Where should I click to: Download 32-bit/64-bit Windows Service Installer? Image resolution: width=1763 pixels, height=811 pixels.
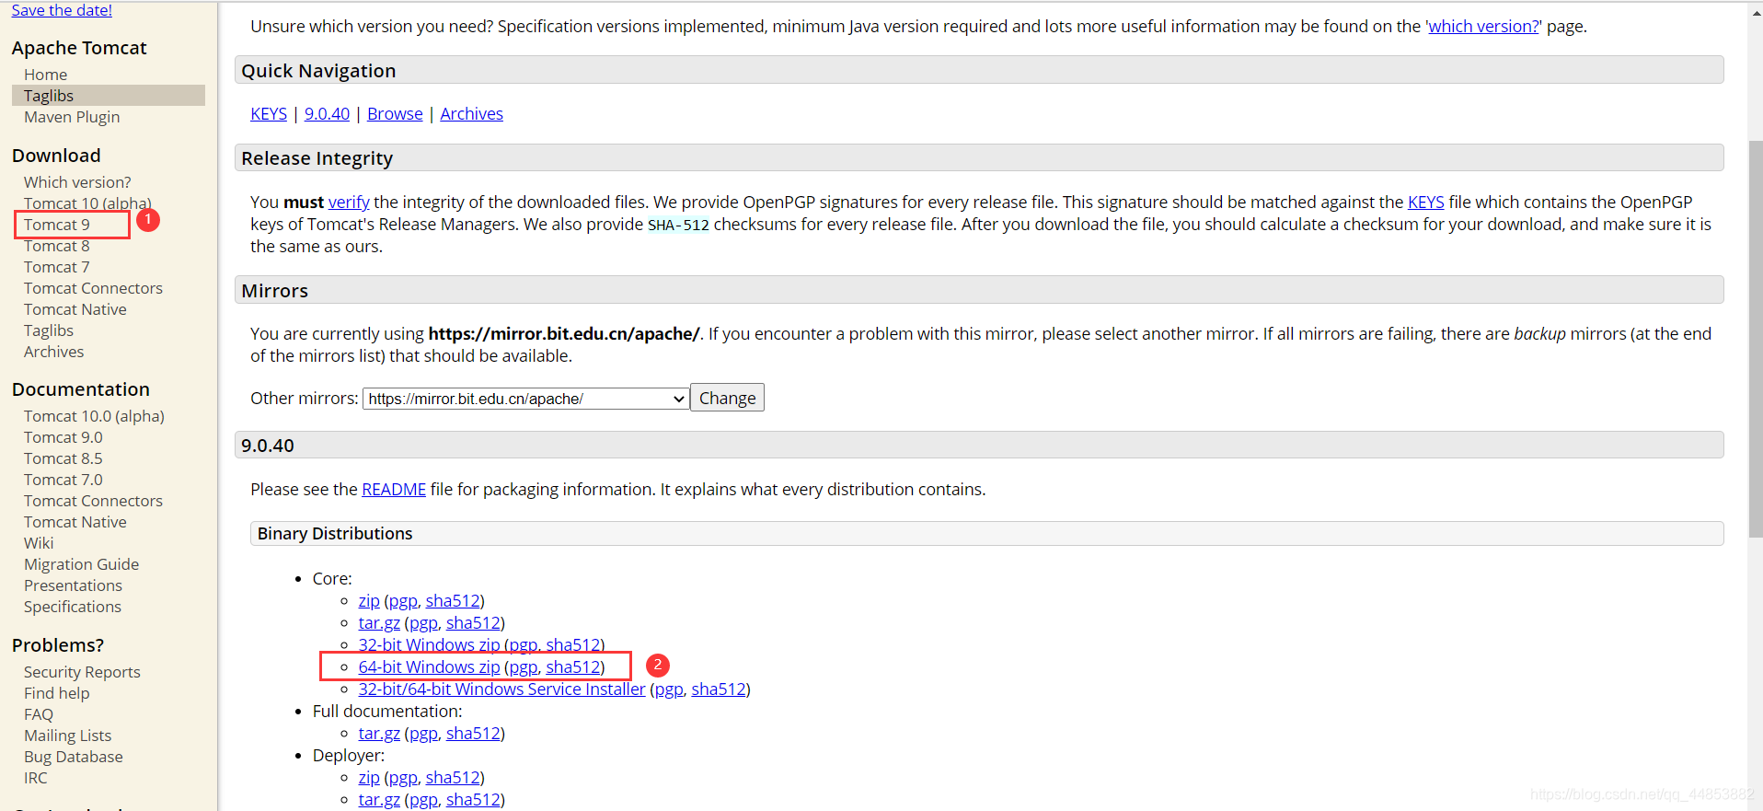(501, 689)
